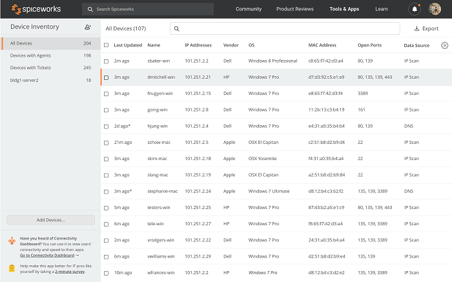The image size is (452, 282).
Task: Click IP address 101.251.2.27
Action: pos(198,223)
